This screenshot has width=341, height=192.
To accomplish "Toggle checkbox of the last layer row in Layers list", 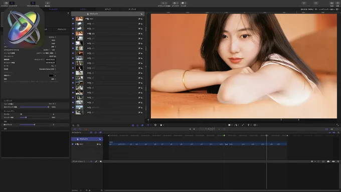I will click(x=73, y=112).
